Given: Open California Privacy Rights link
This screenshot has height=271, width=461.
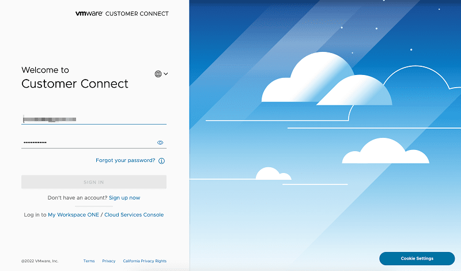Looking at the screenshot, I should (145, 261).
